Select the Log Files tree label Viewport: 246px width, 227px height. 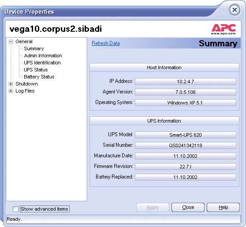point(25,91)
